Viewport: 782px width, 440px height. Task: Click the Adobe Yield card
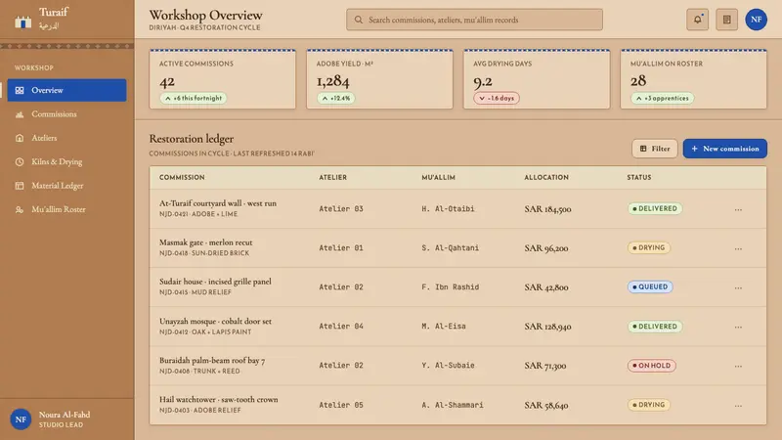tap(379, 79)
